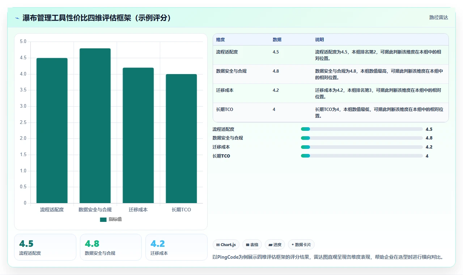Click the 数据 column header

pyautogui.click(x=277, y=40)
